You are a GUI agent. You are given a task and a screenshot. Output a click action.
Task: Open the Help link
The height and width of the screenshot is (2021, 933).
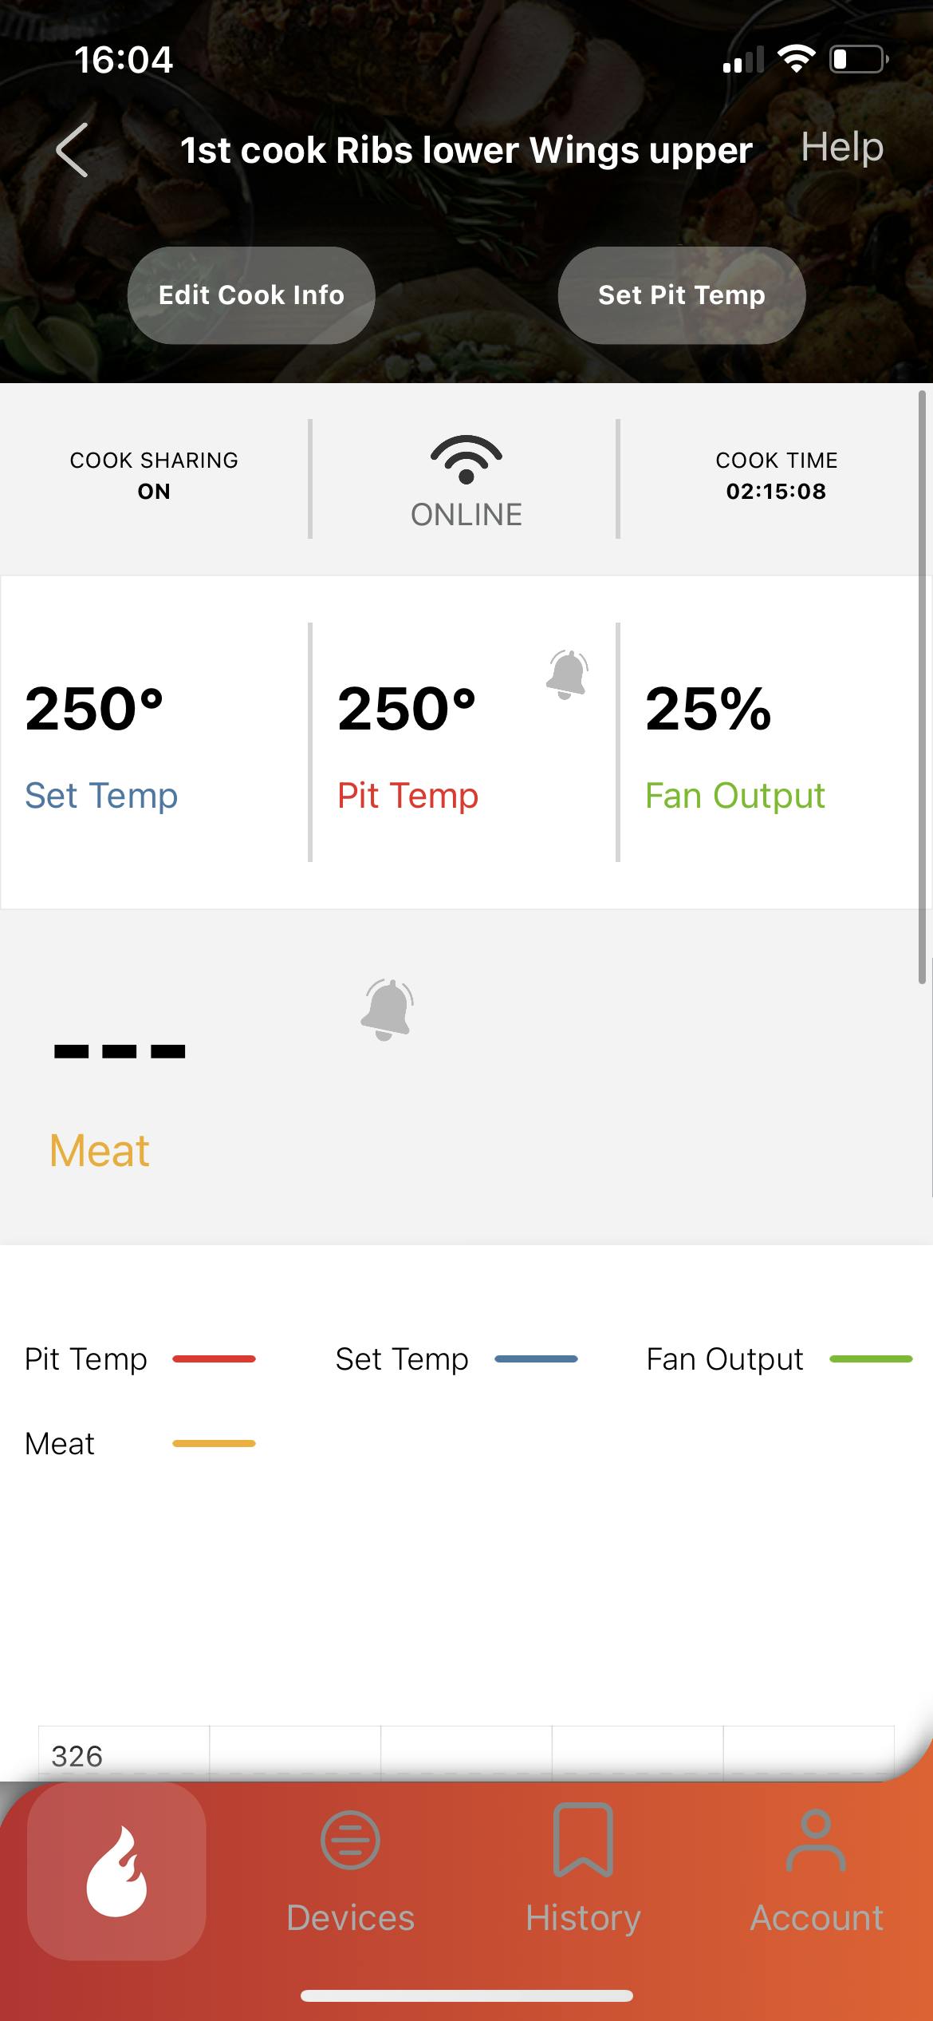click(842, 147)
